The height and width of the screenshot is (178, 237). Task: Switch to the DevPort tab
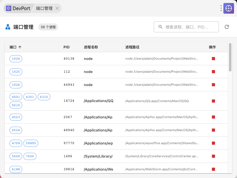point(18,8)
